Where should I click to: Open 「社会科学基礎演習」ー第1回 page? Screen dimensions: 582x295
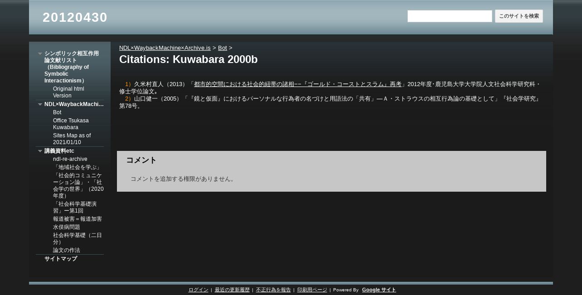coord(75,208)
